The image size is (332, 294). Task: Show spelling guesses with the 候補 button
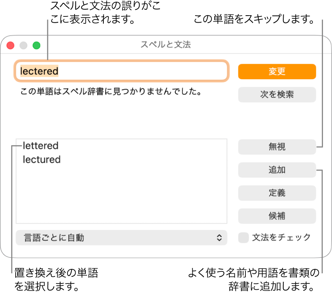(x=277, y=216)
